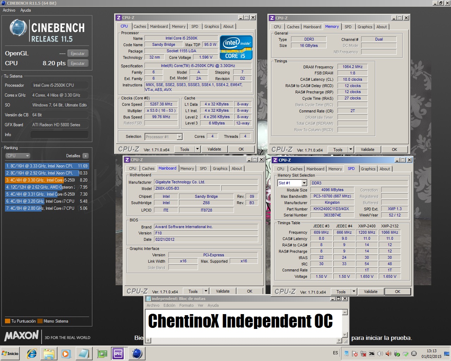Switch to CPU-Z purple taskbar icon

coord(118,354)
